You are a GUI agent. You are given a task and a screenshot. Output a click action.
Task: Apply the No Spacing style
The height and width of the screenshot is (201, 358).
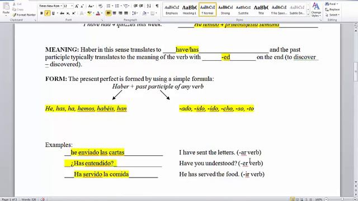279,10
